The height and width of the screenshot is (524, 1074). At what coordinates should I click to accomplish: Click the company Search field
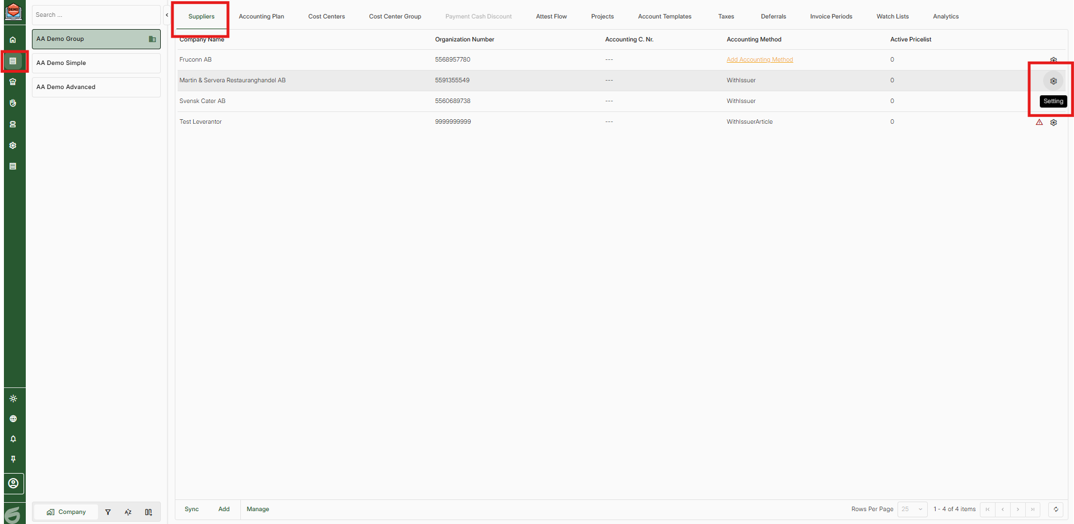tap(96, 15)
